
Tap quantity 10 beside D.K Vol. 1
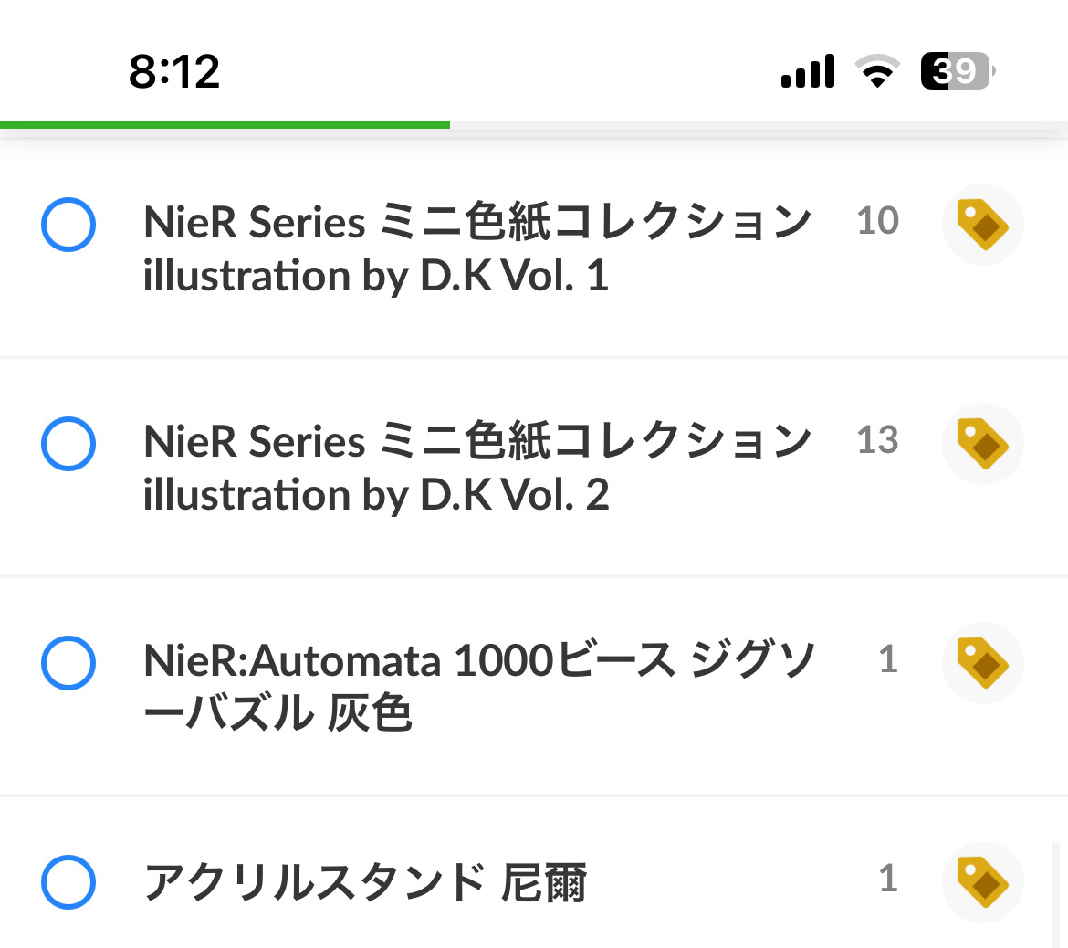tap(877, 221)
